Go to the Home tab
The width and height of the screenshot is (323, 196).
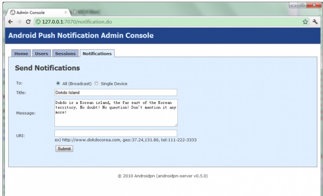tap(21, 54)
